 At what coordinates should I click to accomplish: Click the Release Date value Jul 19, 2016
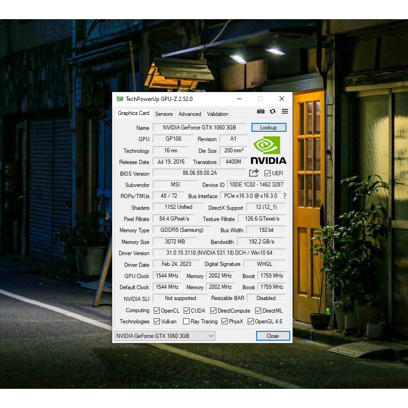pos(171,162)
